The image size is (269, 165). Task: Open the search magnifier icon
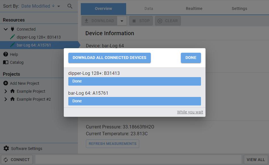70,6
